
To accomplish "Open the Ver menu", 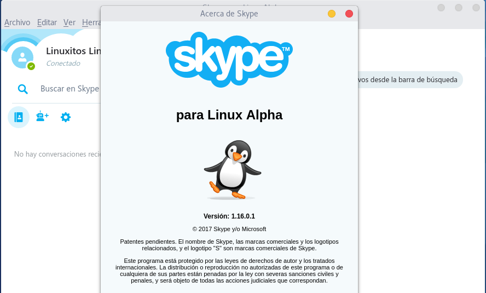I will coord(69,22).
